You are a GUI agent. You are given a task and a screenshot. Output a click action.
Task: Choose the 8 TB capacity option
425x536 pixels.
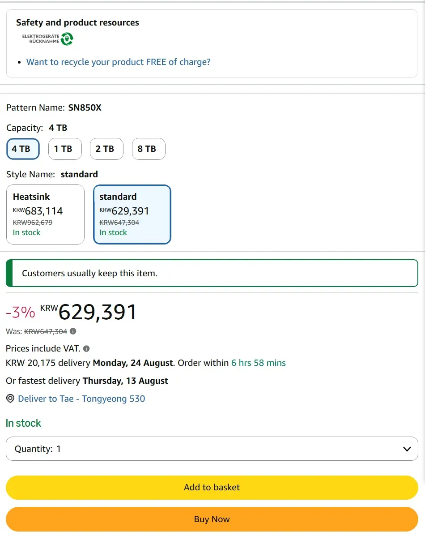click(149, 149)
